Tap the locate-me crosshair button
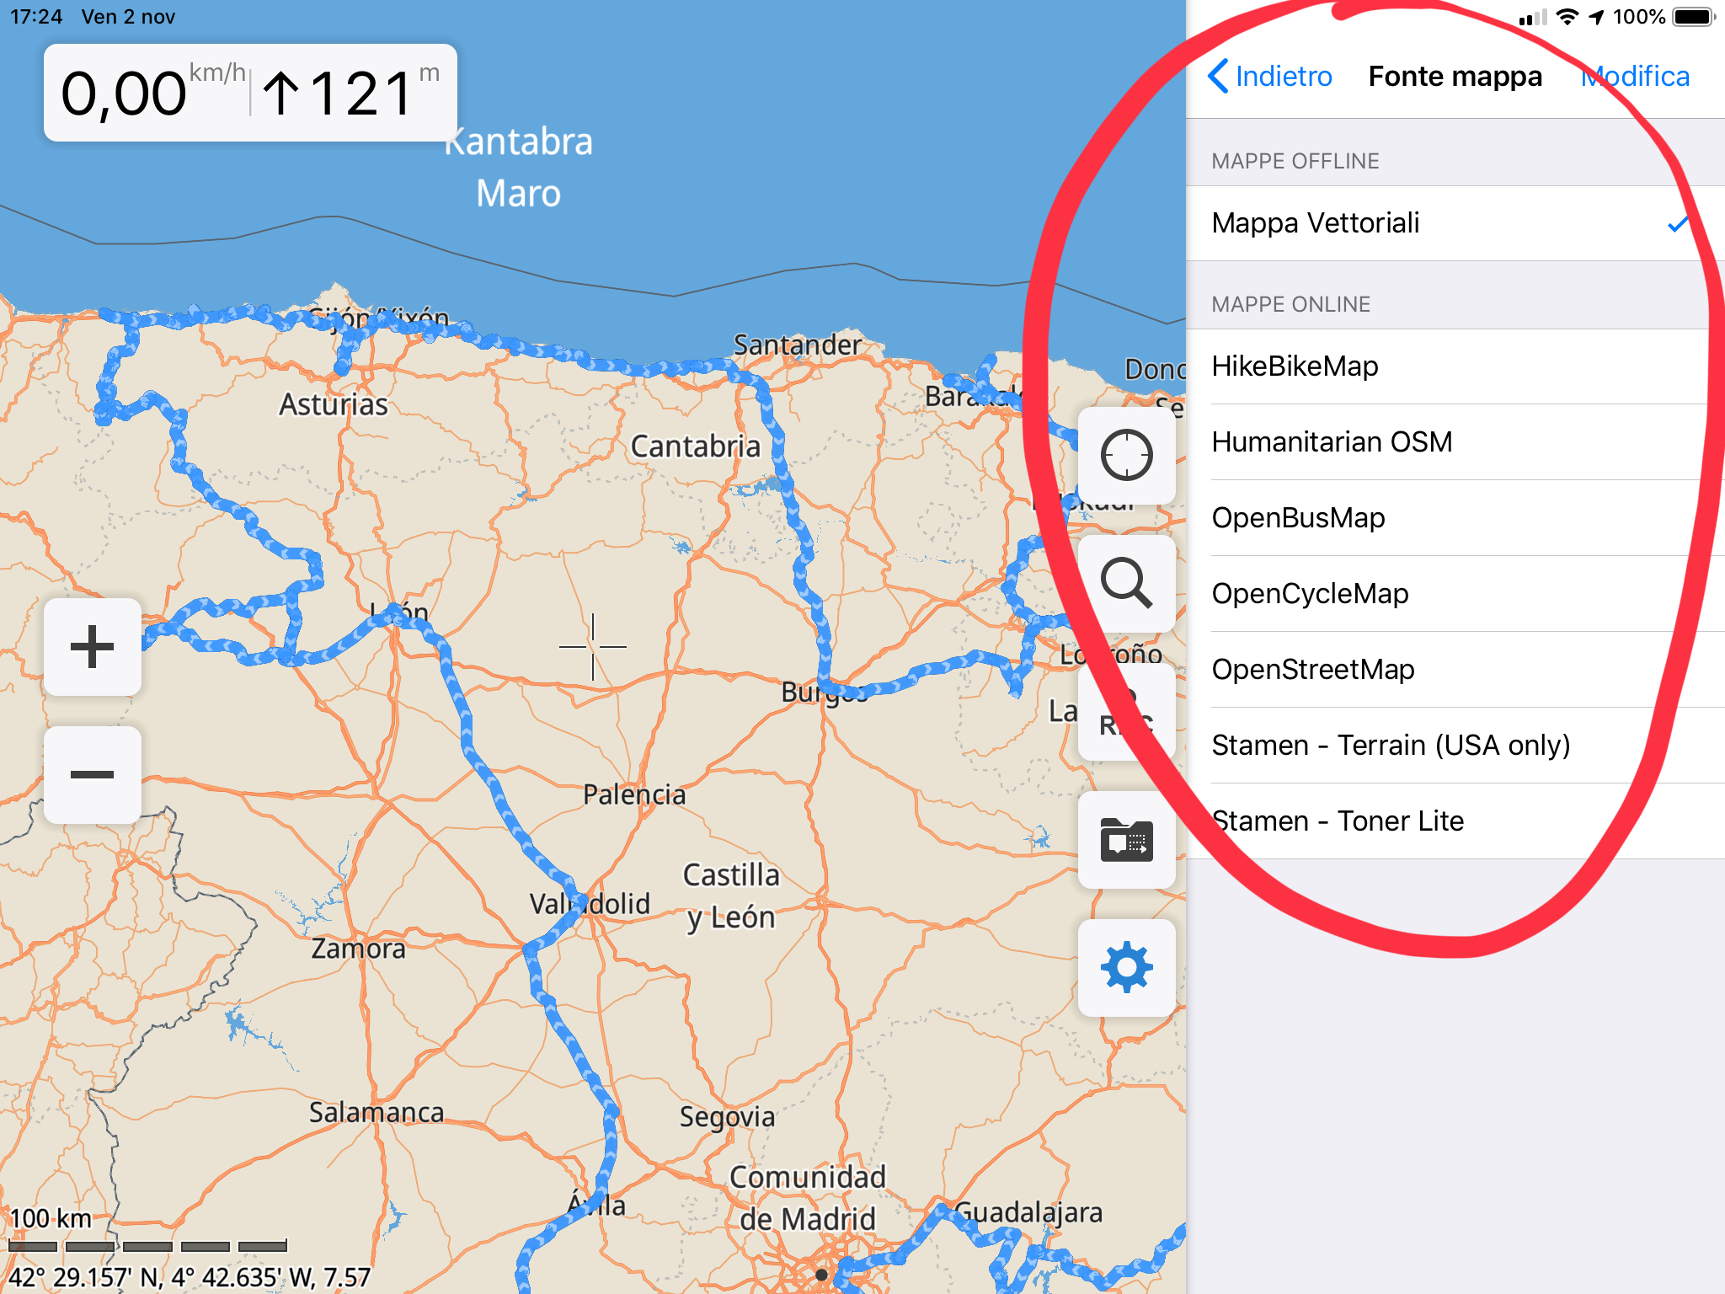The height and width of the screenshot is (1294, 1725). point(1126,455)
